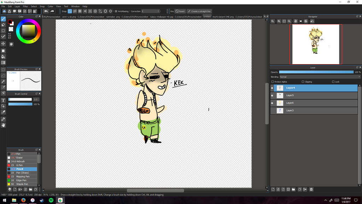Enable the Clipping checkbox
362x204 pixels.
[303, 82]
